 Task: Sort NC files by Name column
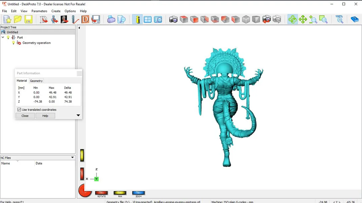[x=17, y=163]
